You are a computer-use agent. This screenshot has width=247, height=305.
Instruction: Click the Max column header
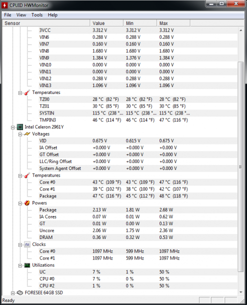173,23
